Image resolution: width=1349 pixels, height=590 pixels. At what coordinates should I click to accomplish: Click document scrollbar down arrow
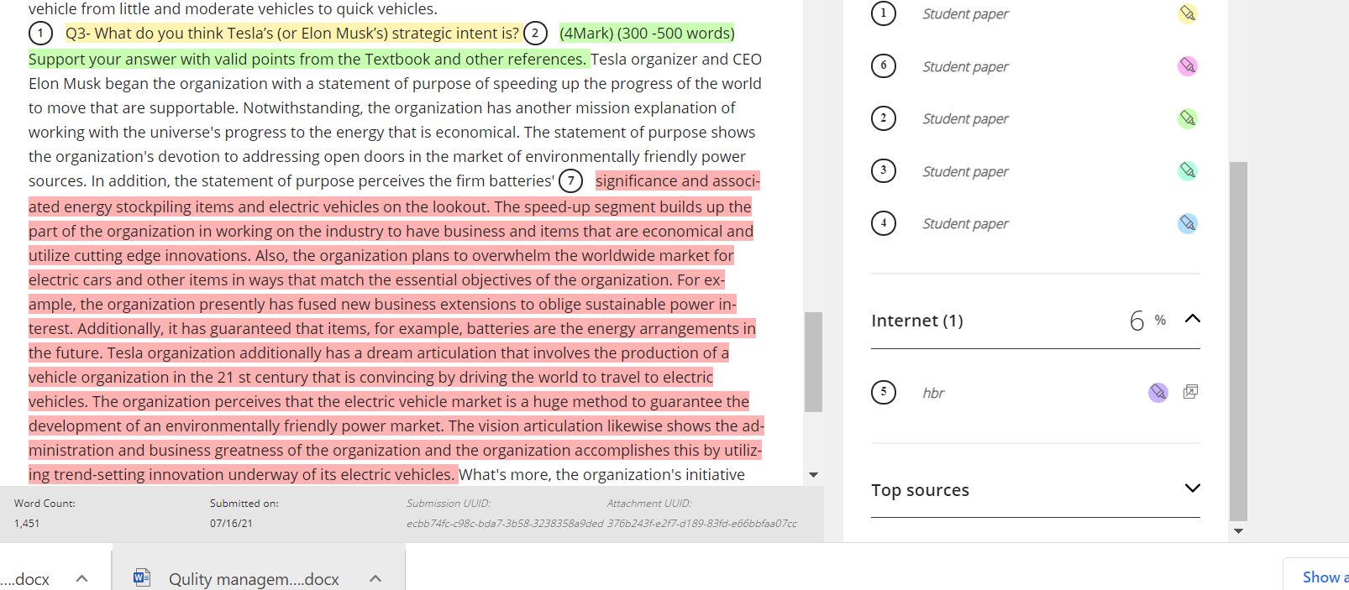(x=813, y=475)
